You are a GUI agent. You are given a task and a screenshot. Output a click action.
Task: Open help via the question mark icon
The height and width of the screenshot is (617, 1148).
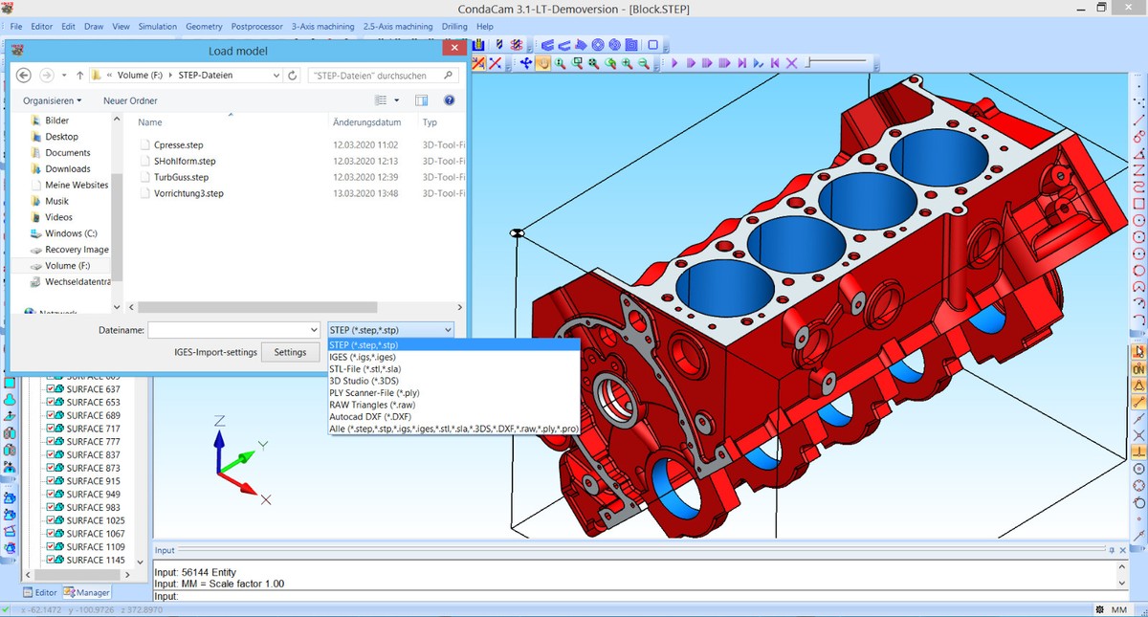pos(449,99)
